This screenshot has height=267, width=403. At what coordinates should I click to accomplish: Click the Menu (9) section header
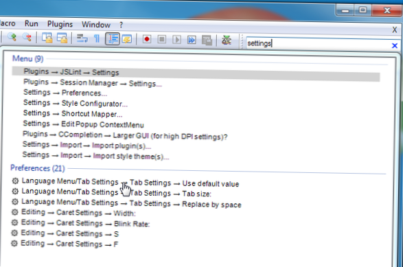coord(27,59)
